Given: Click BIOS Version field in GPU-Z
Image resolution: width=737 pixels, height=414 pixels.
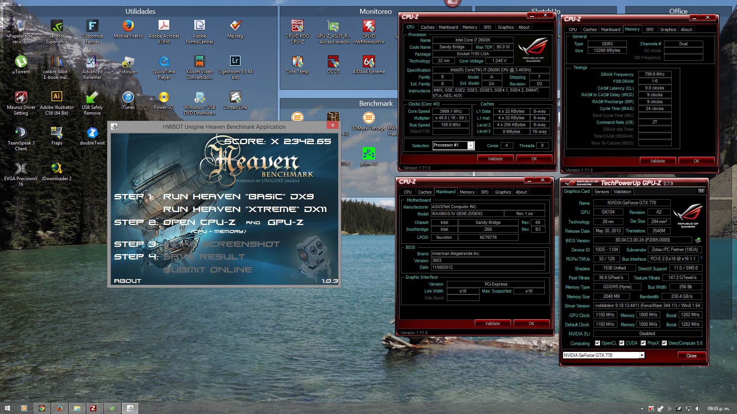Looking at the screenshot, I should click(643, 240).
